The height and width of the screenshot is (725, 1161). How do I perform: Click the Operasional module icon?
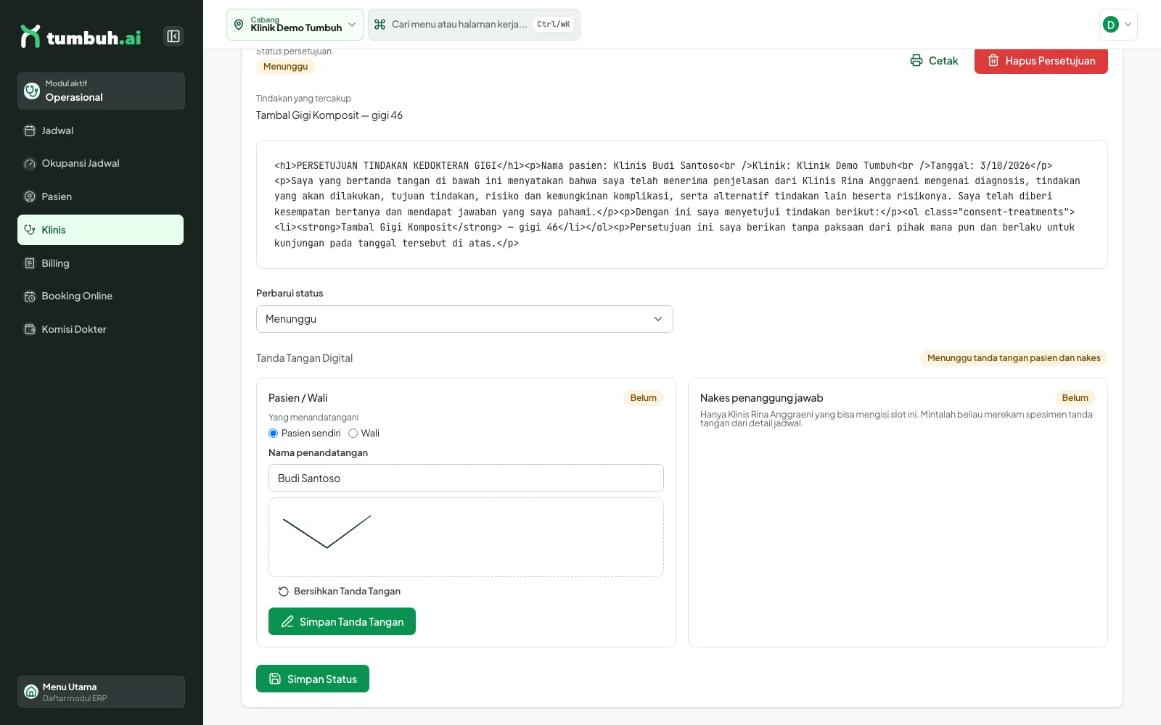[x=32, y=91]
